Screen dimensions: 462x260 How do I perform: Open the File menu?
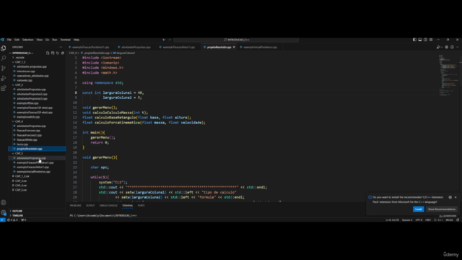click(9, 40)
